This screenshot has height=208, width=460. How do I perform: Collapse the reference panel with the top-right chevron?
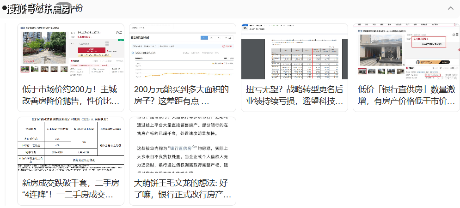(451, 8)
